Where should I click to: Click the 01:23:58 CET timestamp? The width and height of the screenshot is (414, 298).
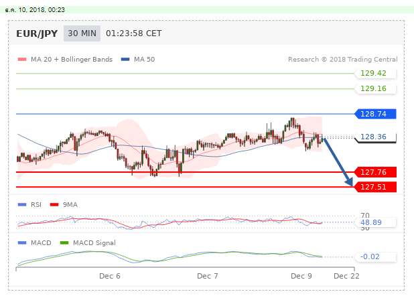(133, 33)
